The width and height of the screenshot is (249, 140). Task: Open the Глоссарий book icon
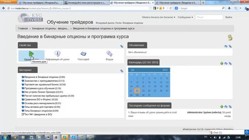[83, 54]
